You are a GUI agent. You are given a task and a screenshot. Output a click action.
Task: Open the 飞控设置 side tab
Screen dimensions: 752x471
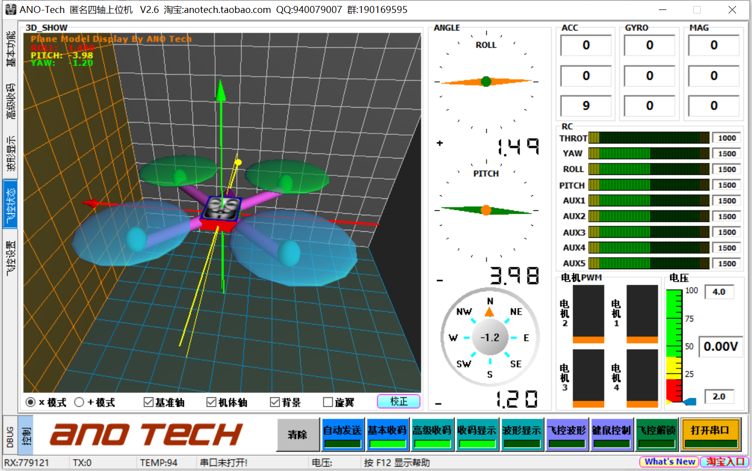10,258
